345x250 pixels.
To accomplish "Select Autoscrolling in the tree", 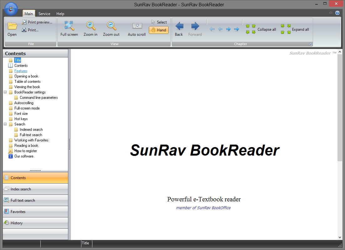I will click(x=24, y=103).
